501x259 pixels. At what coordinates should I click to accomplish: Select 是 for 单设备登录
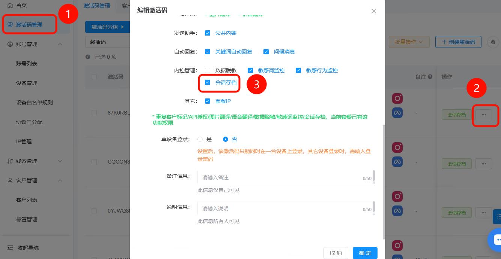(200, 139)
